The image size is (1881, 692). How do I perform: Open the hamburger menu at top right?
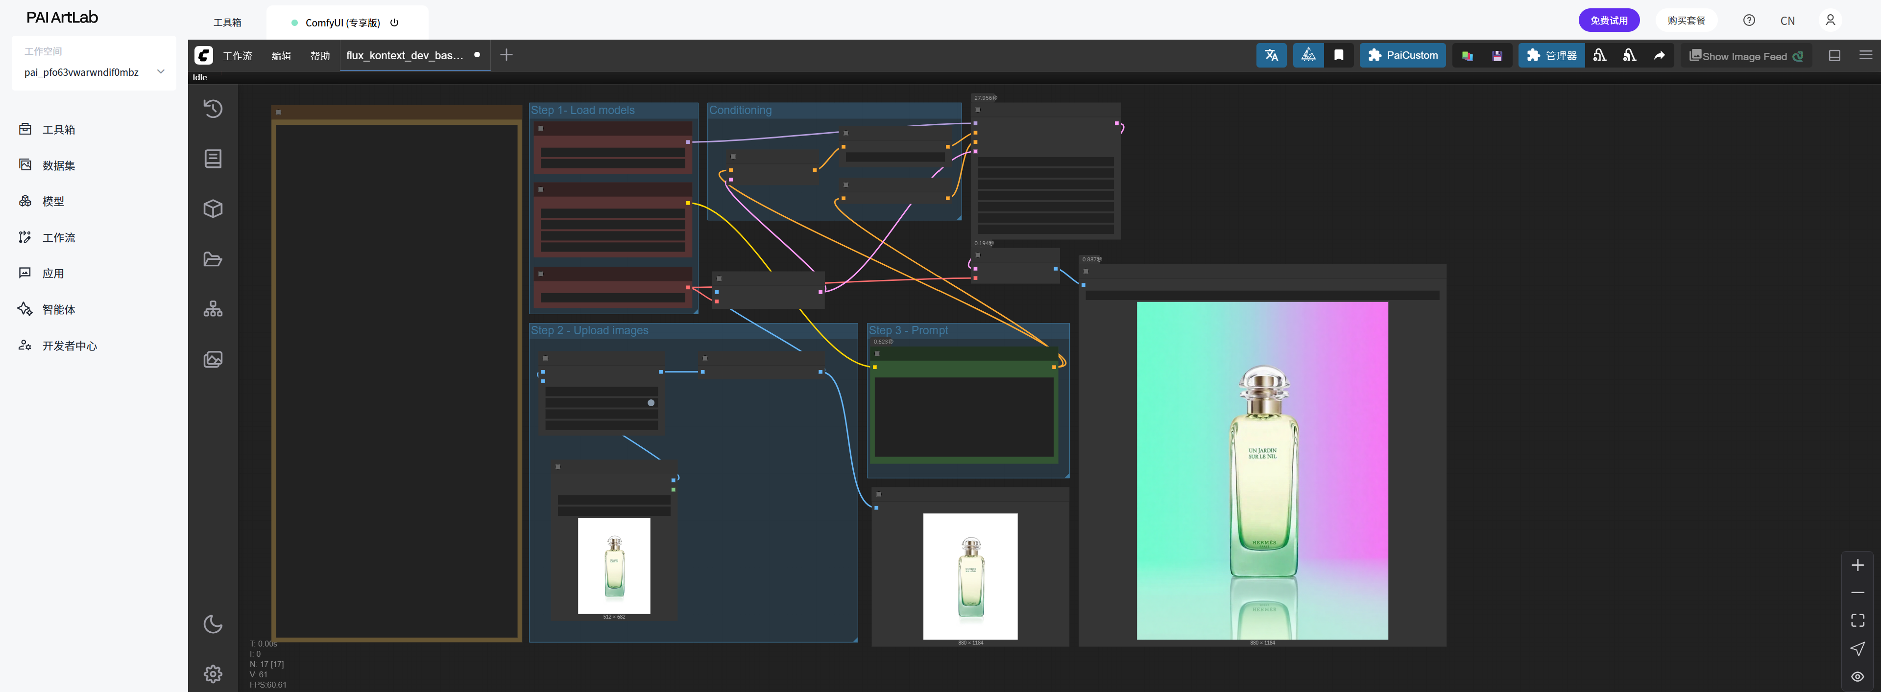point(1865,55)
